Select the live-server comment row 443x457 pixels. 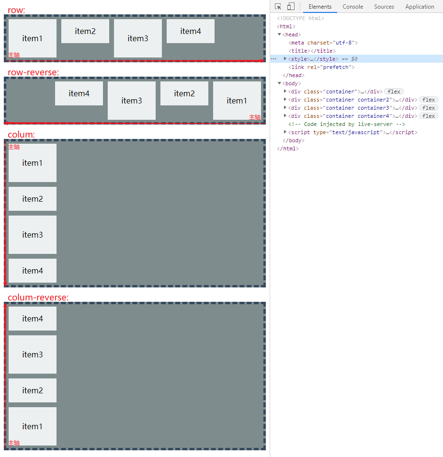347,124
